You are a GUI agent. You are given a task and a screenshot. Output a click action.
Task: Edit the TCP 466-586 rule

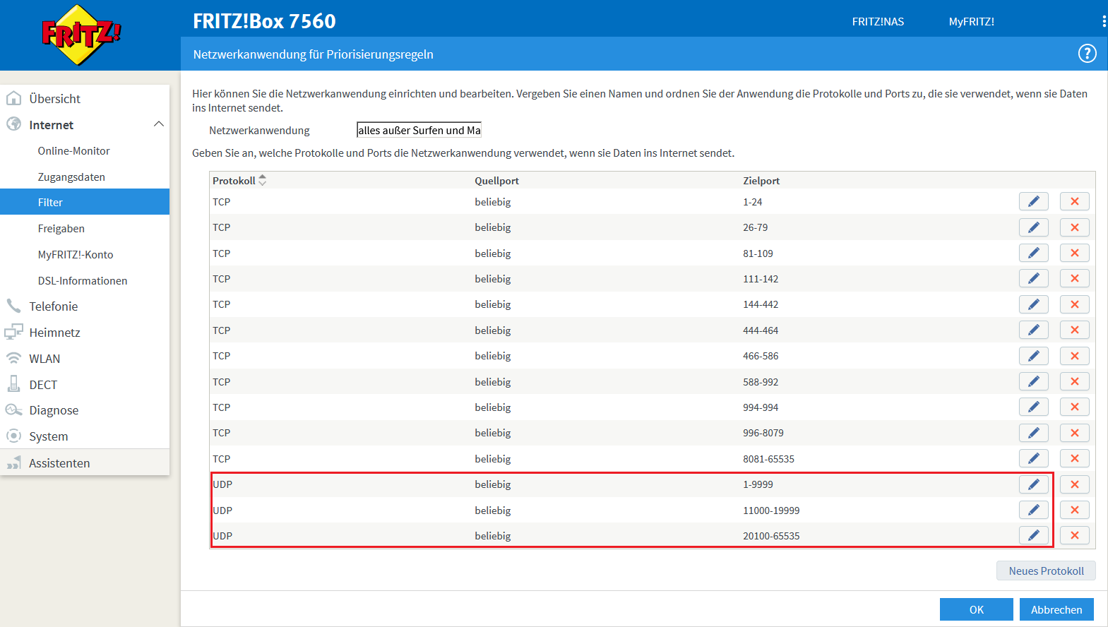coord(1033,356)
